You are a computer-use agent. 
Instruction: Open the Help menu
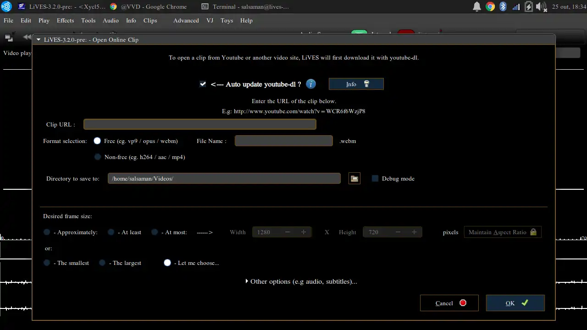(246, 21)
